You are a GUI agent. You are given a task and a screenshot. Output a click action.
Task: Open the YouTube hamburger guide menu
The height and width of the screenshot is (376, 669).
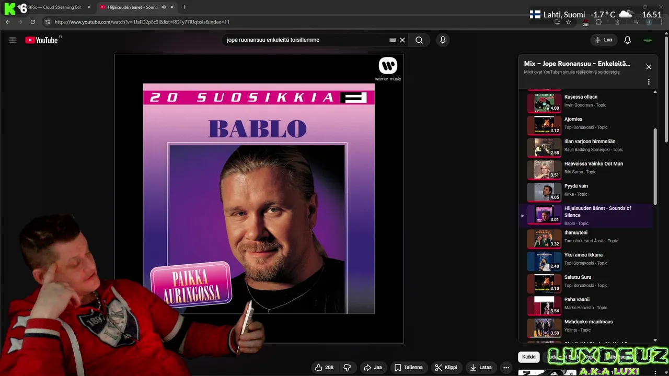(x=13, y=40)
